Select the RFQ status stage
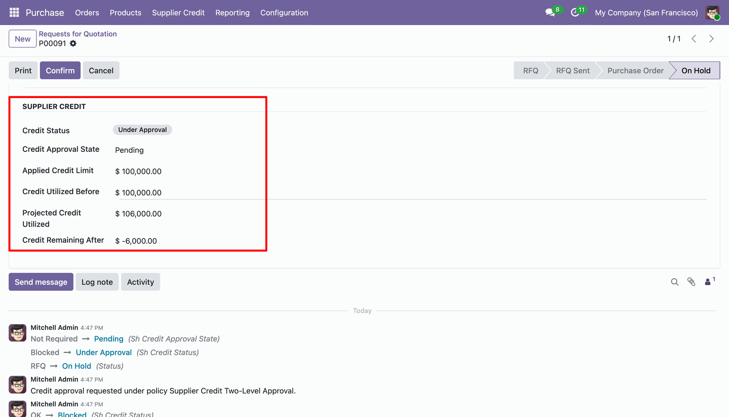729x417 pixels. tap(530, 71)
